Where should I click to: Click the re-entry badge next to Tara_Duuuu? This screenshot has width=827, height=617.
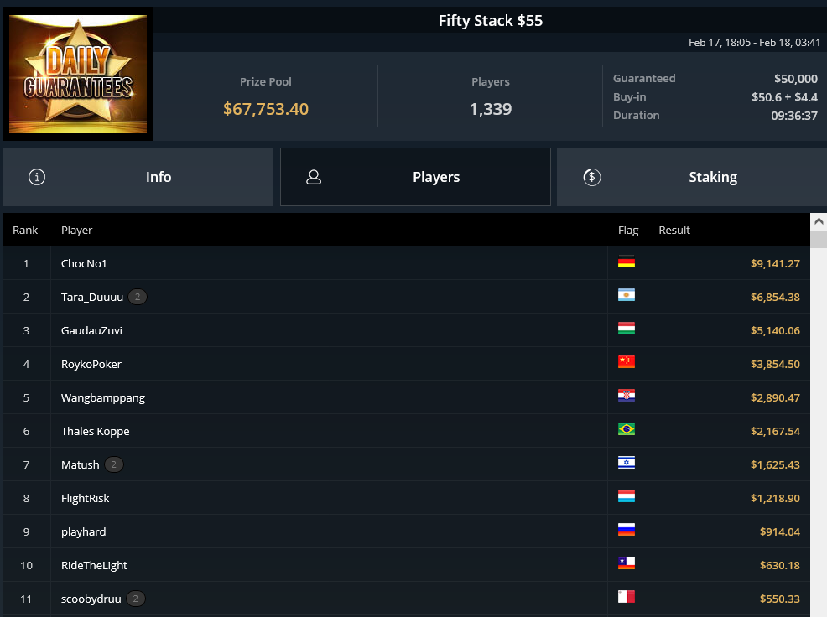[138, 297]
